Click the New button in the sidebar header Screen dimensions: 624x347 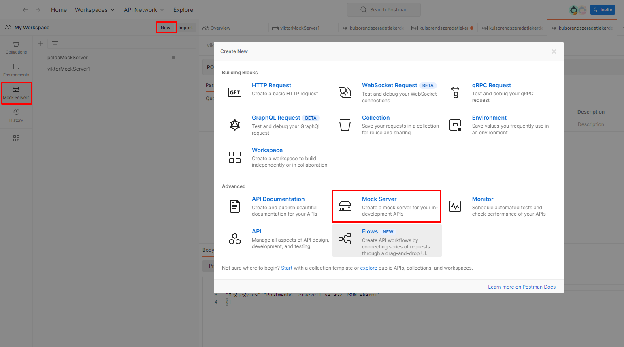[x=166, y=28]
